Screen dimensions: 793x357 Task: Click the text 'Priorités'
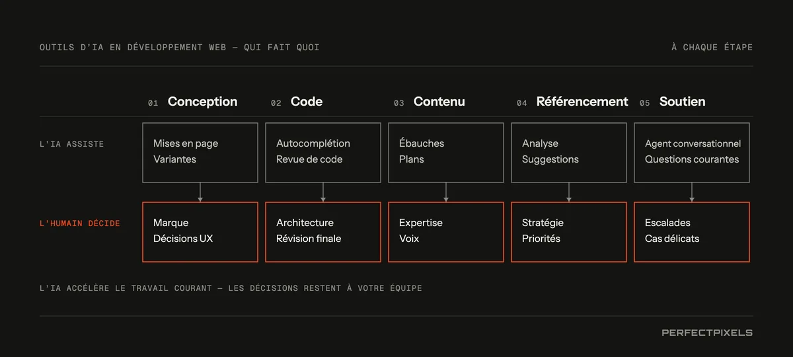pos(541,239)
